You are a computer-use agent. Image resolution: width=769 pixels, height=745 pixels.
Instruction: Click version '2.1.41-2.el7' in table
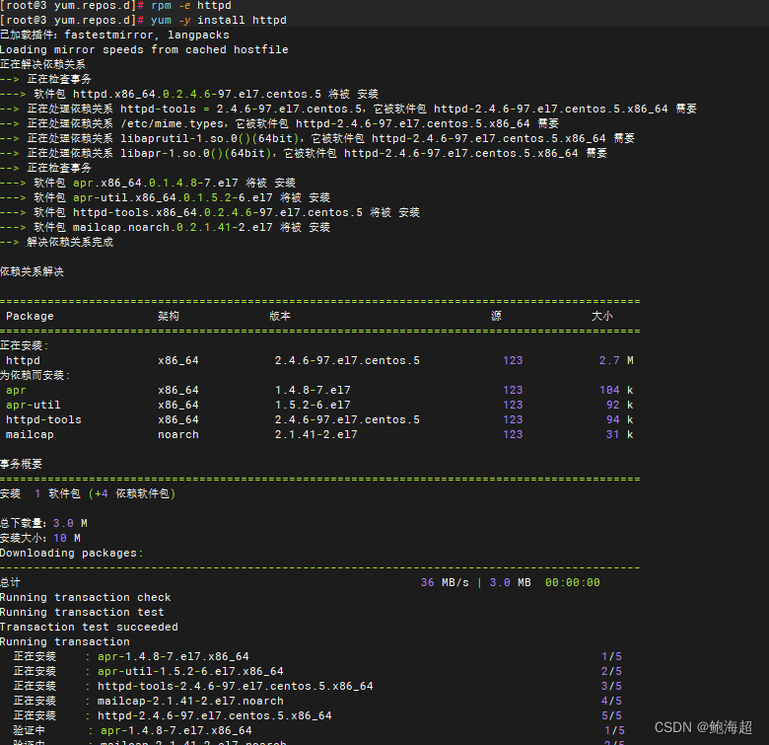coord(315,434)
